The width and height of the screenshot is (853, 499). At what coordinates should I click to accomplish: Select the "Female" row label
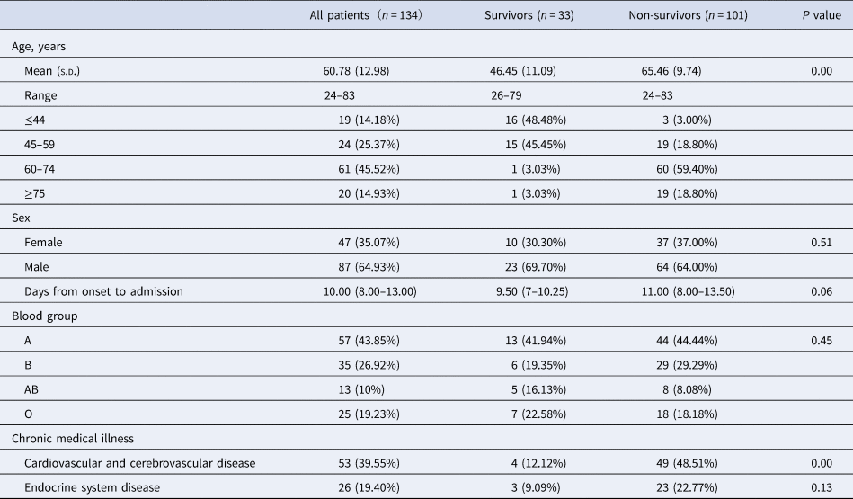(45, 242)
